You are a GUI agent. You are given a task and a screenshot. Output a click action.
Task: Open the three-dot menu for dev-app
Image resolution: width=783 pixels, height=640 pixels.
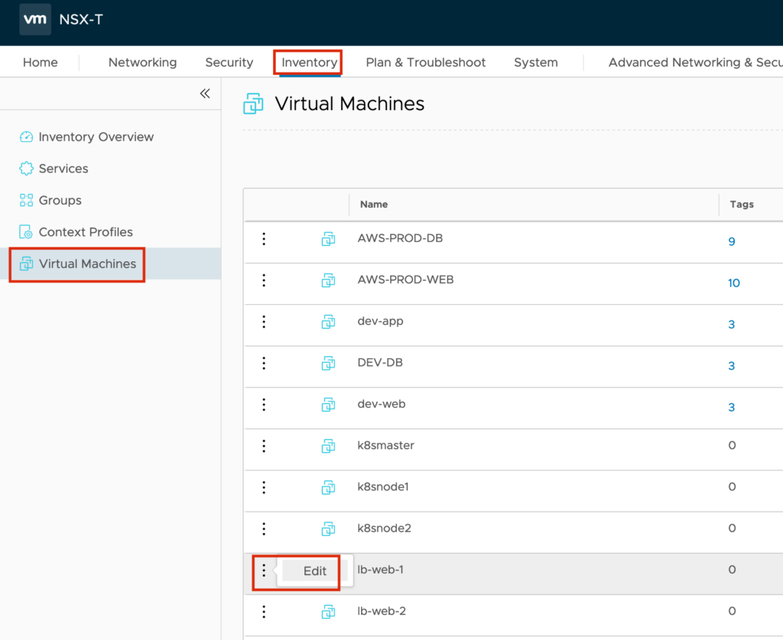tap(264, 322)
